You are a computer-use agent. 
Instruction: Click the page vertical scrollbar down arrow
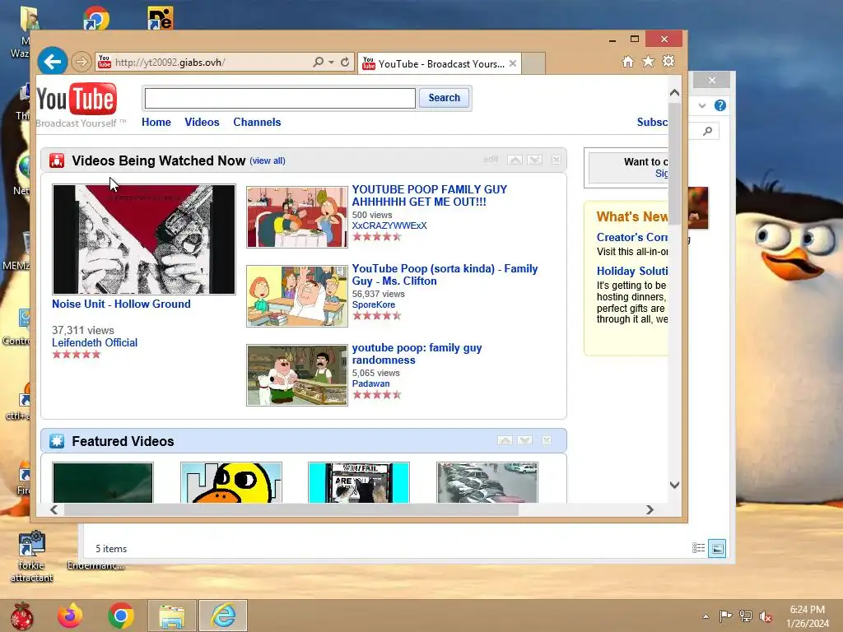(675, 485)
